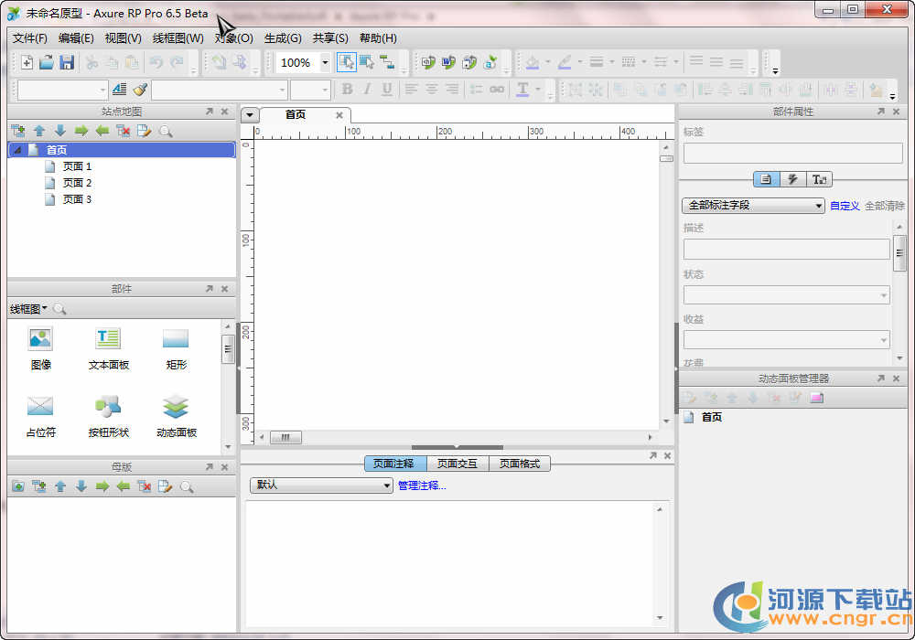Open the 100% zoom level dropdown
Image resolution: width=915 pixels, height=640 pixels.
325,63
